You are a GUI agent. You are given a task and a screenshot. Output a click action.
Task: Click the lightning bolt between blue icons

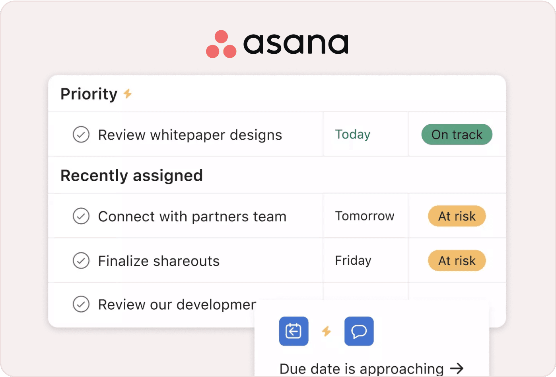point(327,331)
